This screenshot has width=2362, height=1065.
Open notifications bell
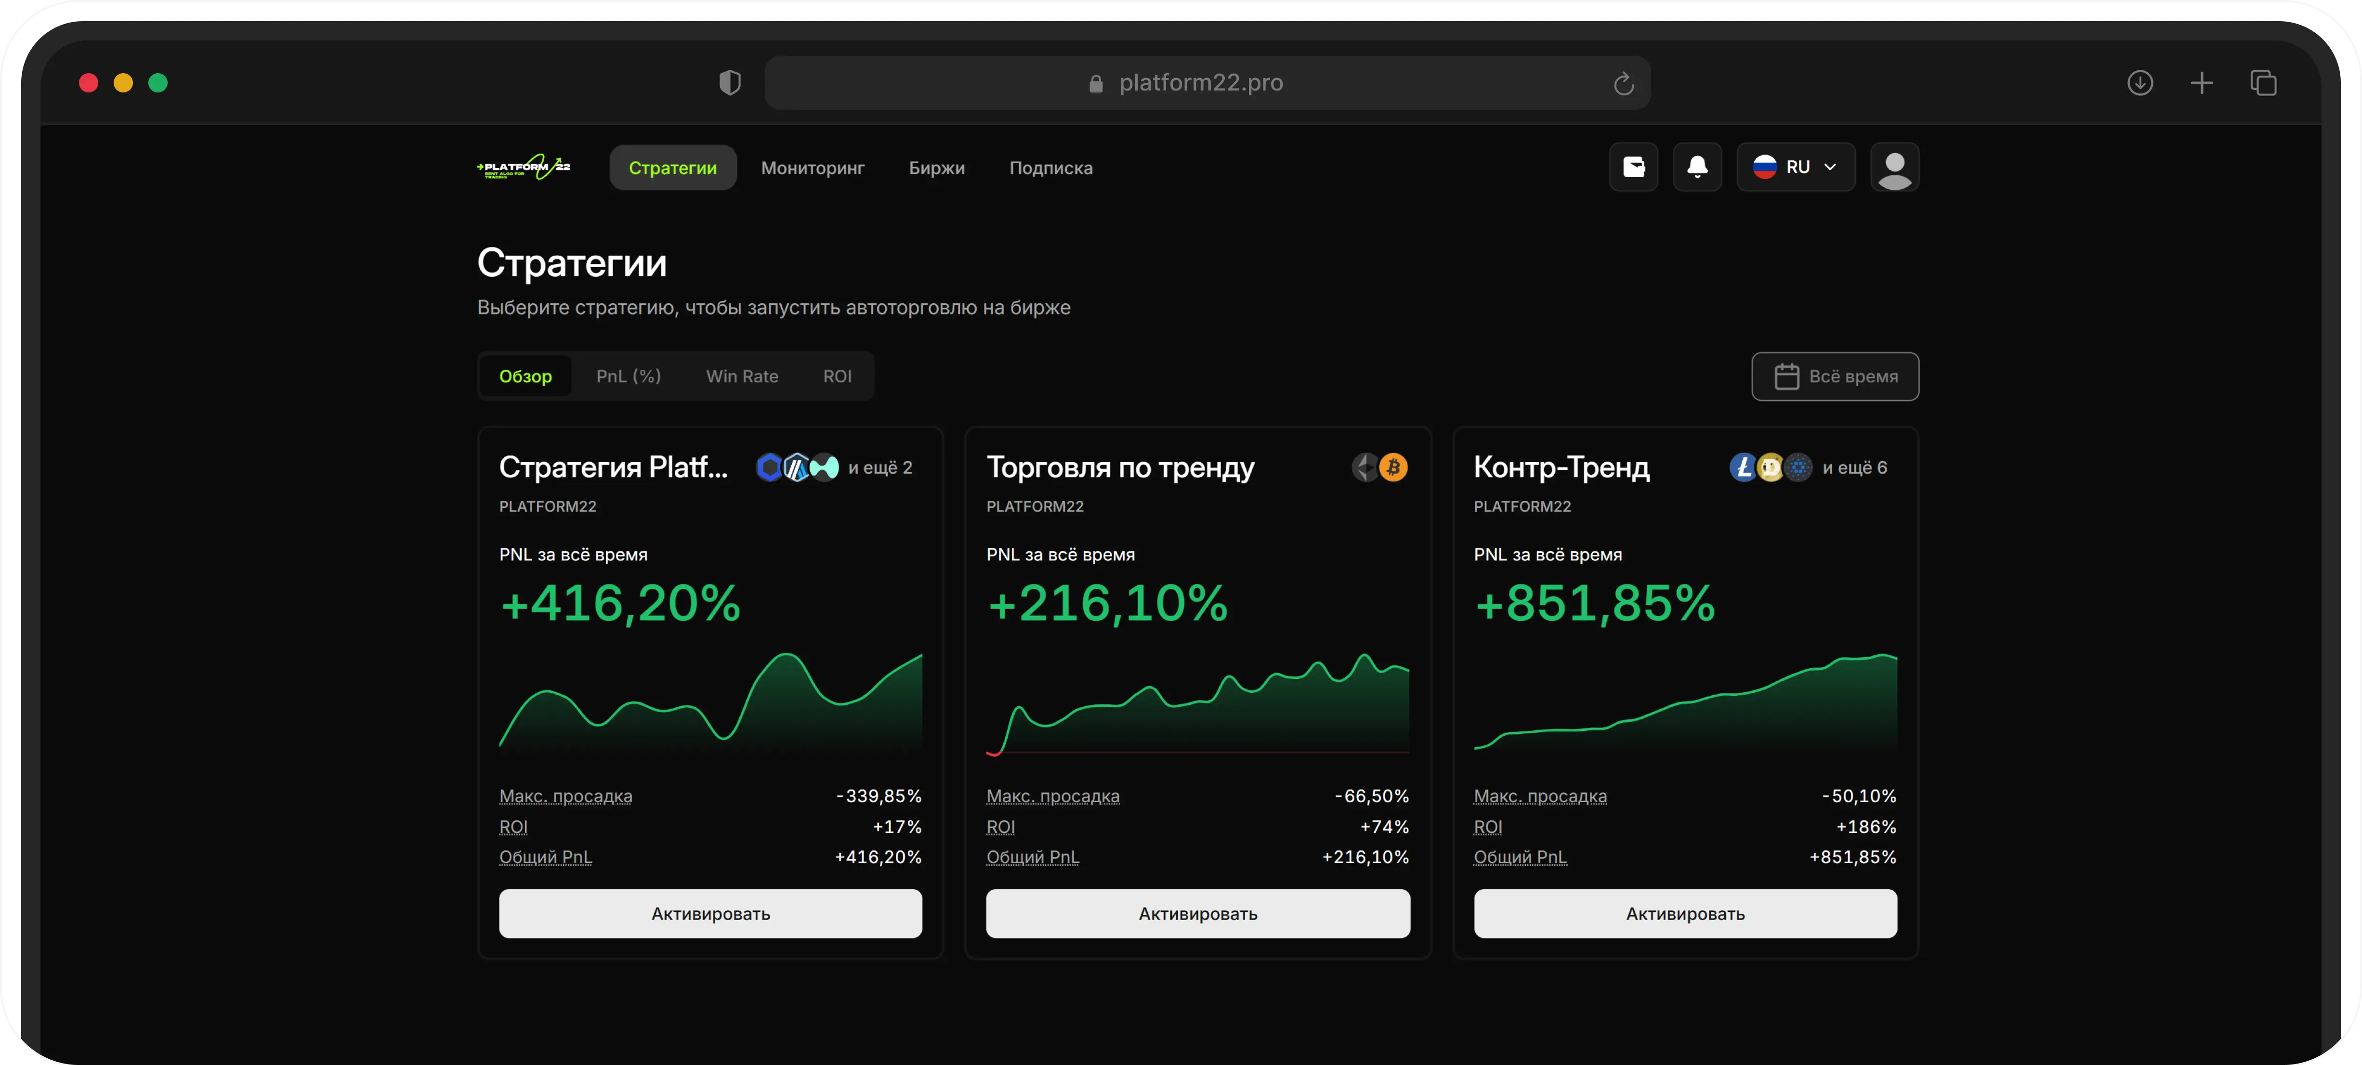point(1696,167)
